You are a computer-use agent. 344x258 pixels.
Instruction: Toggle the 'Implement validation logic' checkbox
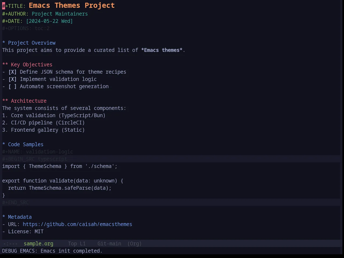point(12,79)
